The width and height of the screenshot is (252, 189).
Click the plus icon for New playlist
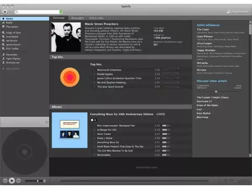tap(3, 68)
